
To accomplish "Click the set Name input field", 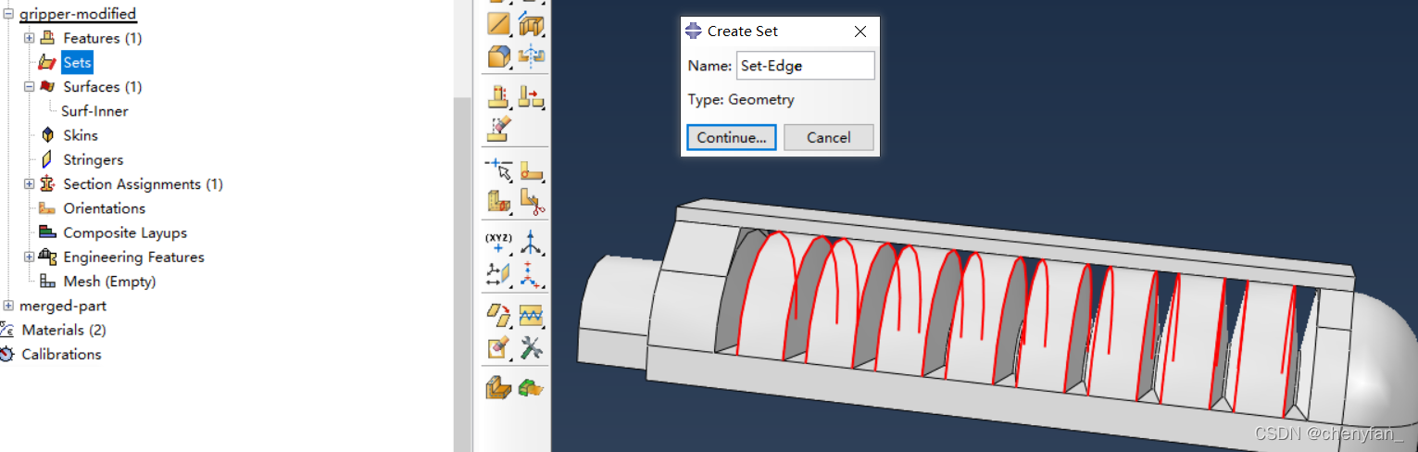I will click(x=804, y=66).
